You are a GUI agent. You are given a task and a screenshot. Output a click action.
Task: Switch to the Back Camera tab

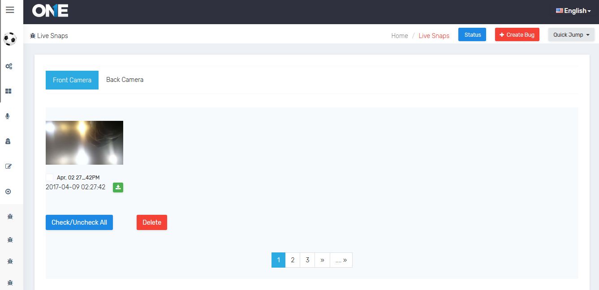tap(125, 80)
